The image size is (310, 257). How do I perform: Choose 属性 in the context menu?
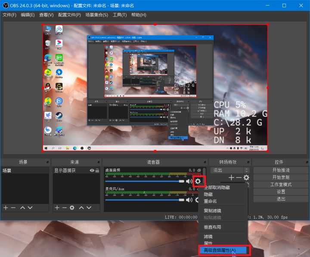[223, 243]
